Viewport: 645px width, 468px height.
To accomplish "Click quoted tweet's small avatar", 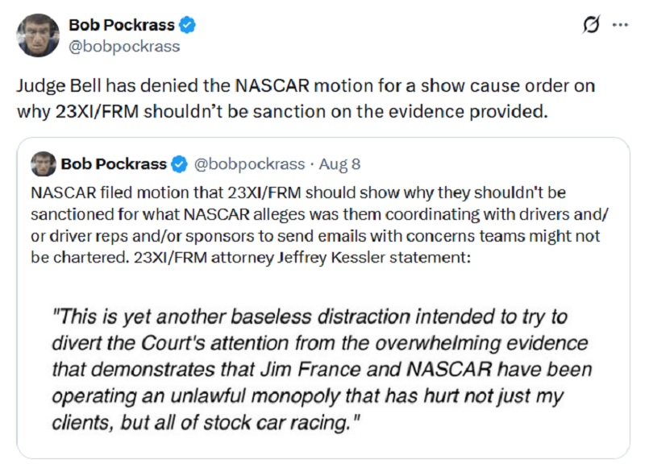I will point(44,164).
